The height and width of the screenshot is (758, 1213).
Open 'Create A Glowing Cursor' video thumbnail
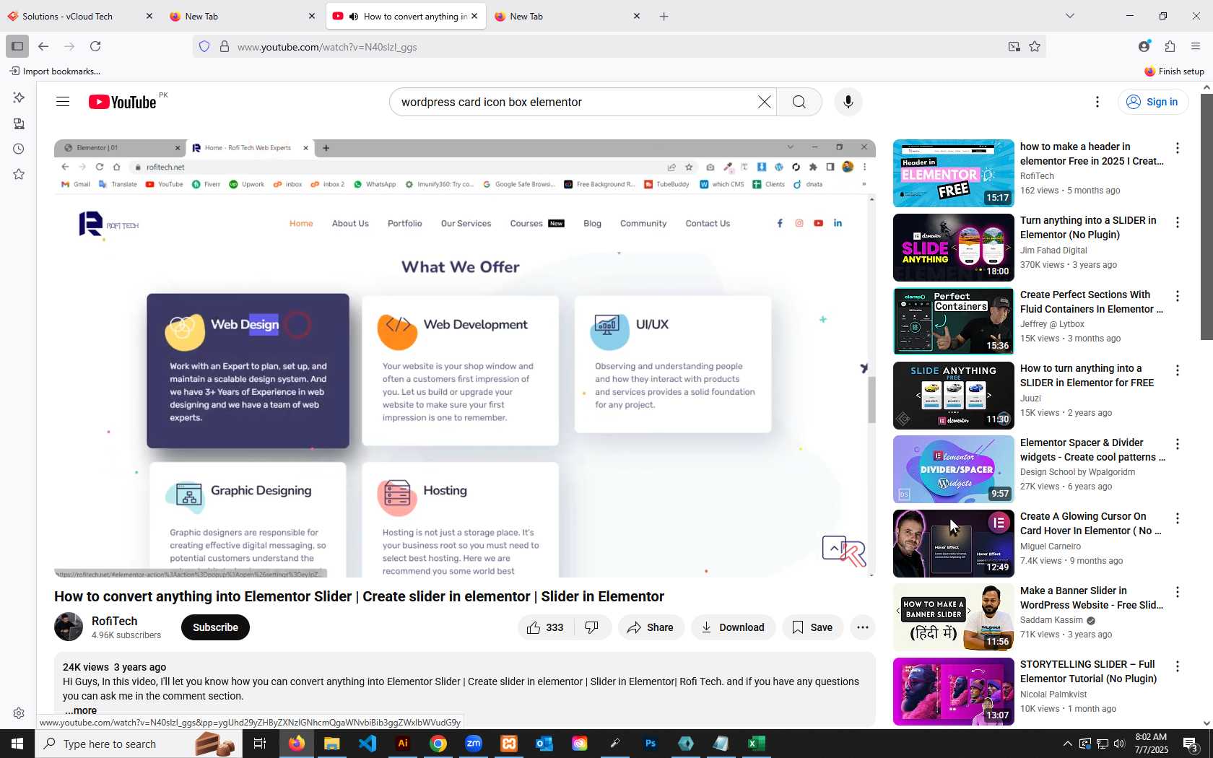coord(954,544)
